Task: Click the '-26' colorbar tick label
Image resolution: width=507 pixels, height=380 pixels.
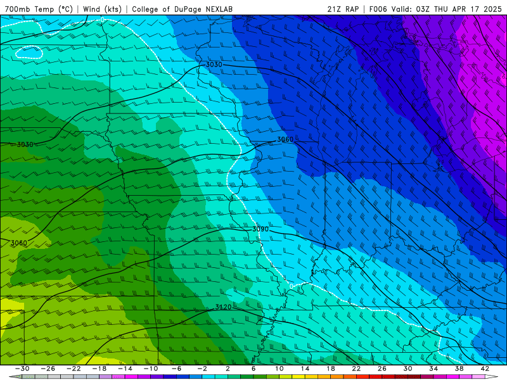Action: pos(48,369)
